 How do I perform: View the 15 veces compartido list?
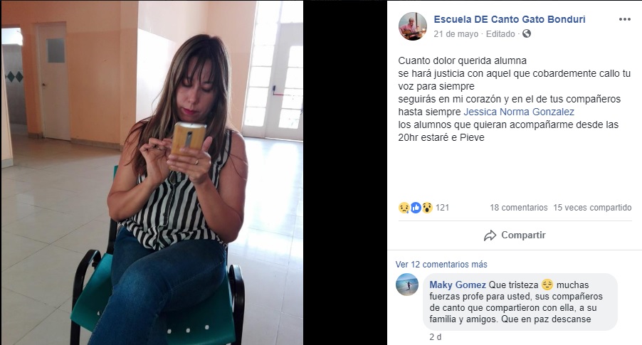click(592, 208)
